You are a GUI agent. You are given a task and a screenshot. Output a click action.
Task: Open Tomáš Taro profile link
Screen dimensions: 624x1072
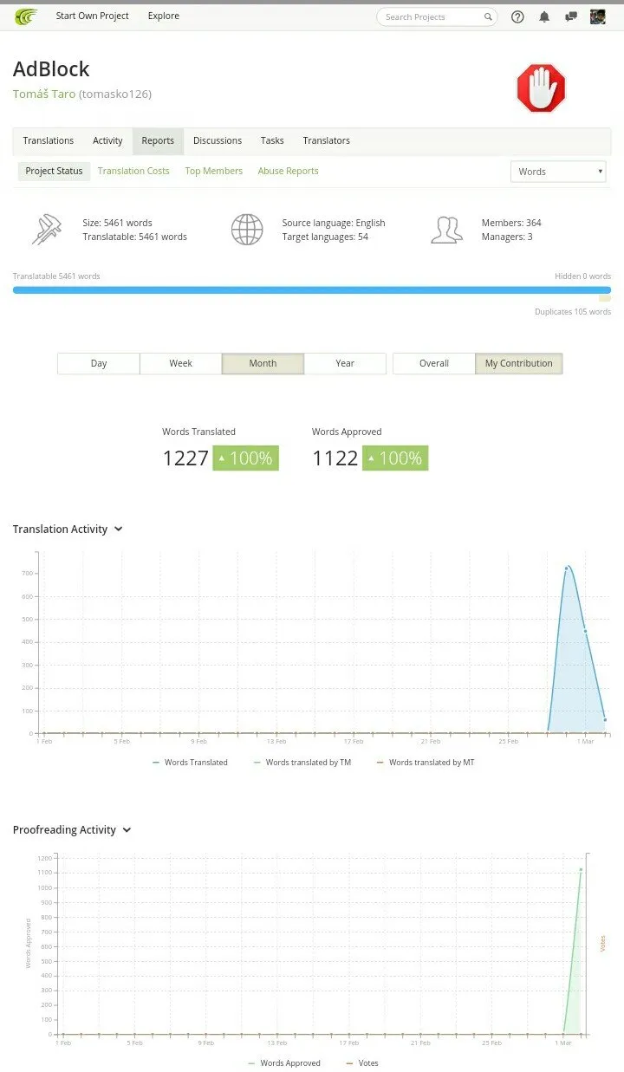pyautogui.click(x=44, y=94)
